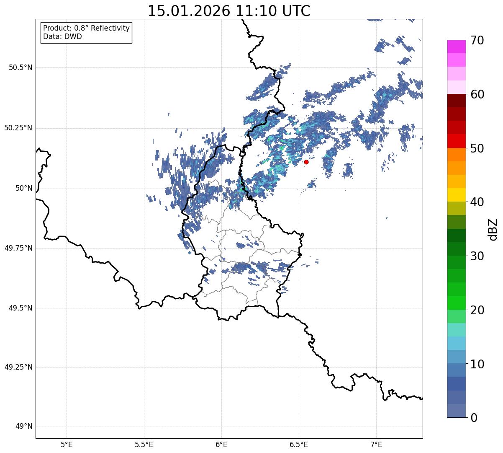
Task: Click the latitude label "50.5°N"
Action: 21,67
